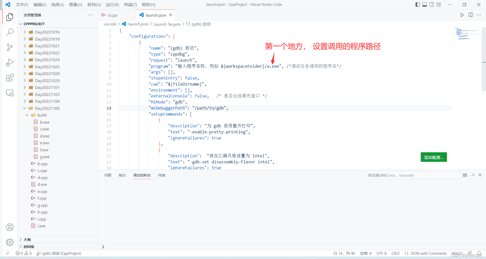Screen dimensions: 486x259
Task: Collapse the build folder
Action: click(27, 115)
